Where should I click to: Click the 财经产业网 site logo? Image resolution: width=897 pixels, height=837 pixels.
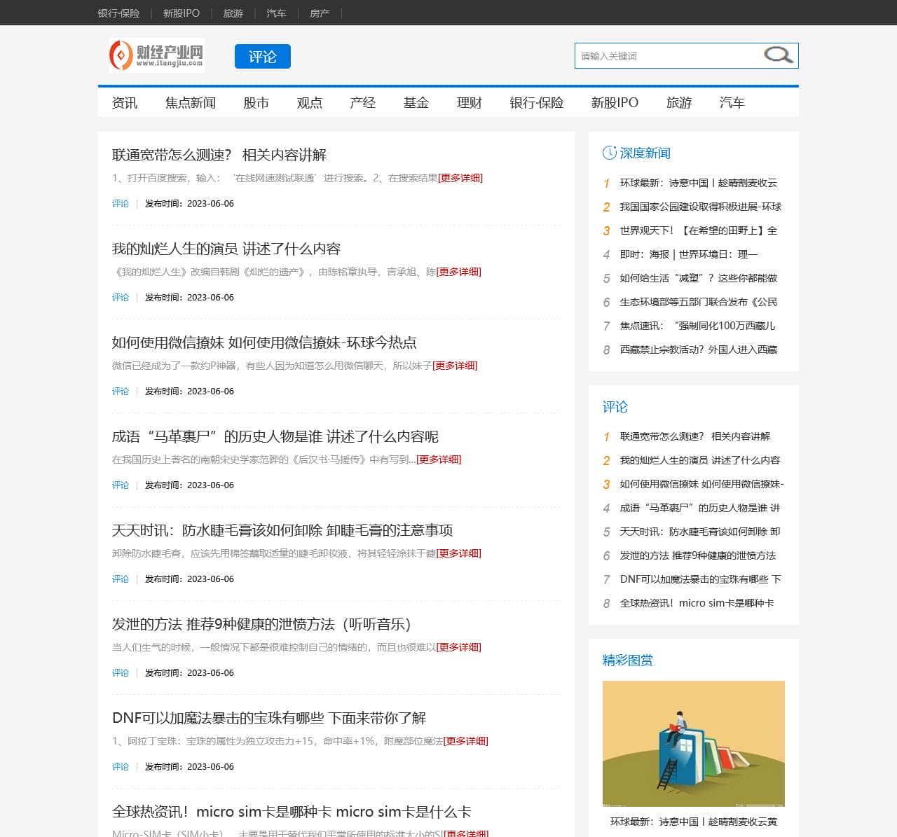point(155,55)
